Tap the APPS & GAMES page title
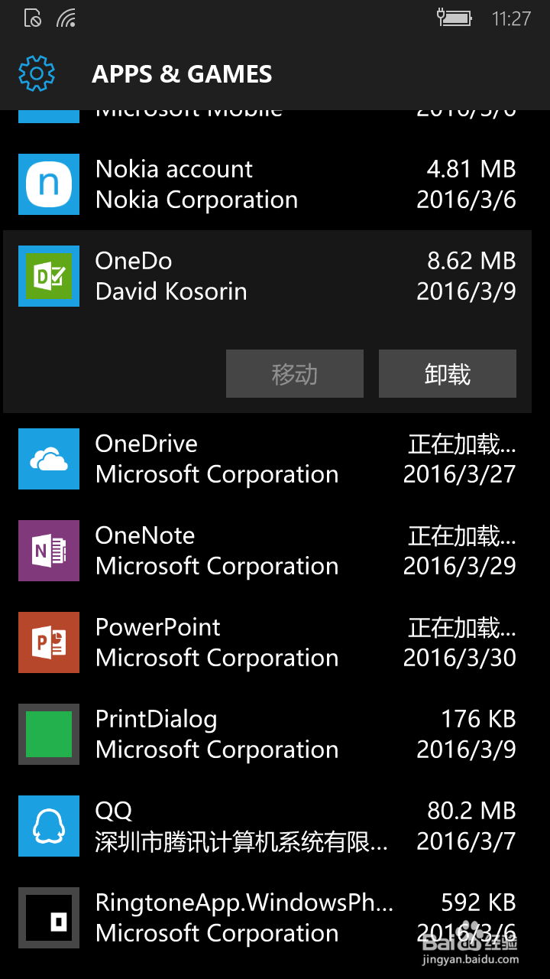The height and width of the screenshot is (979, 550). pyautogui.click(x=182, y=74)
